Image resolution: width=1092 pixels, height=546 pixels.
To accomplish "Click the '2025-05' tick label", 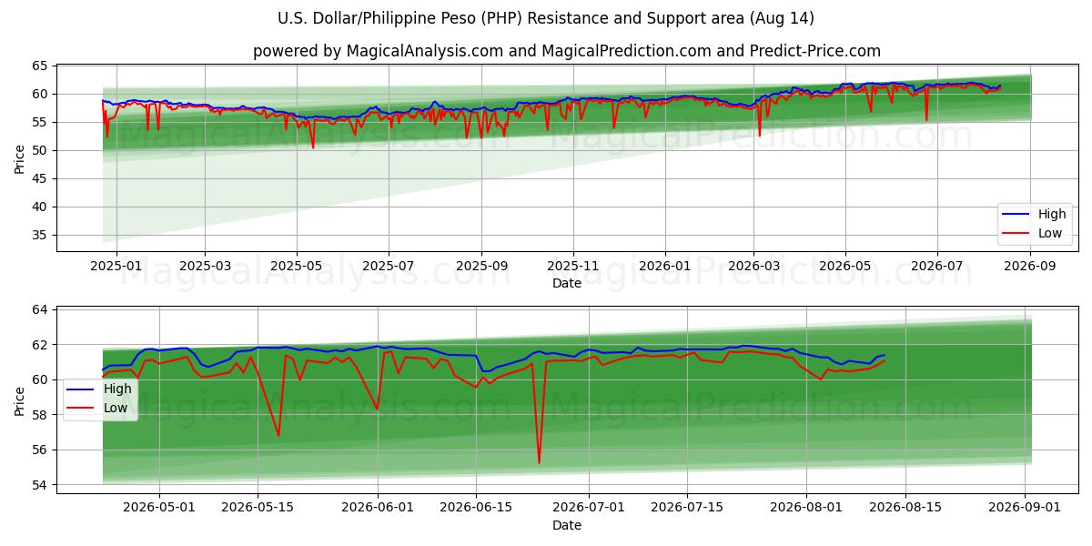I will click(297, 266).
